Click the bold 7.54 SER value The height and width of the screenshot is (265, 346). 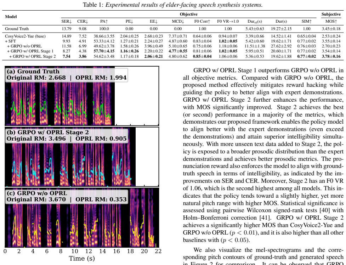pyautogui.click(x=67, y=56)
